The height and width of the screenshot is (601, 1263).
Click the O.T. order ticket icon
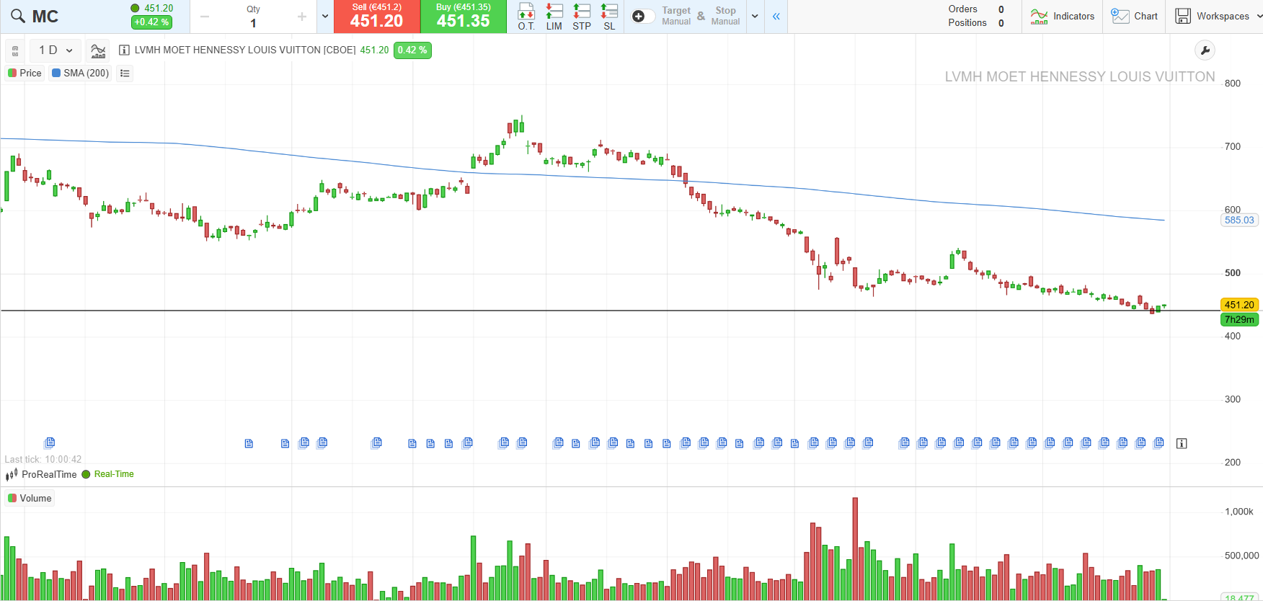point(526,16)
